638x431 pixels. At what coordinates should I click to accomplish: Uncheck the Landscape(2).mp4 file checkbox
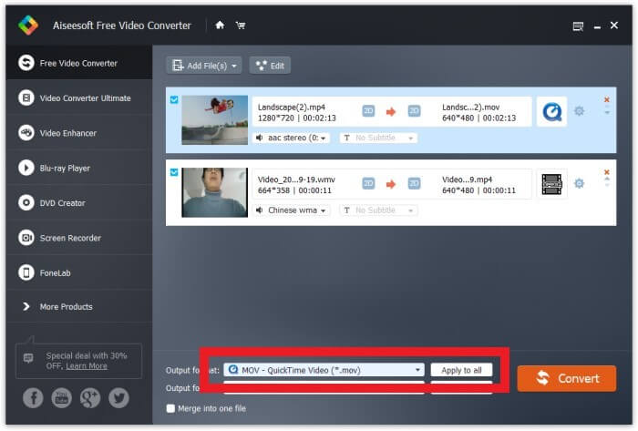pos(174,99)
